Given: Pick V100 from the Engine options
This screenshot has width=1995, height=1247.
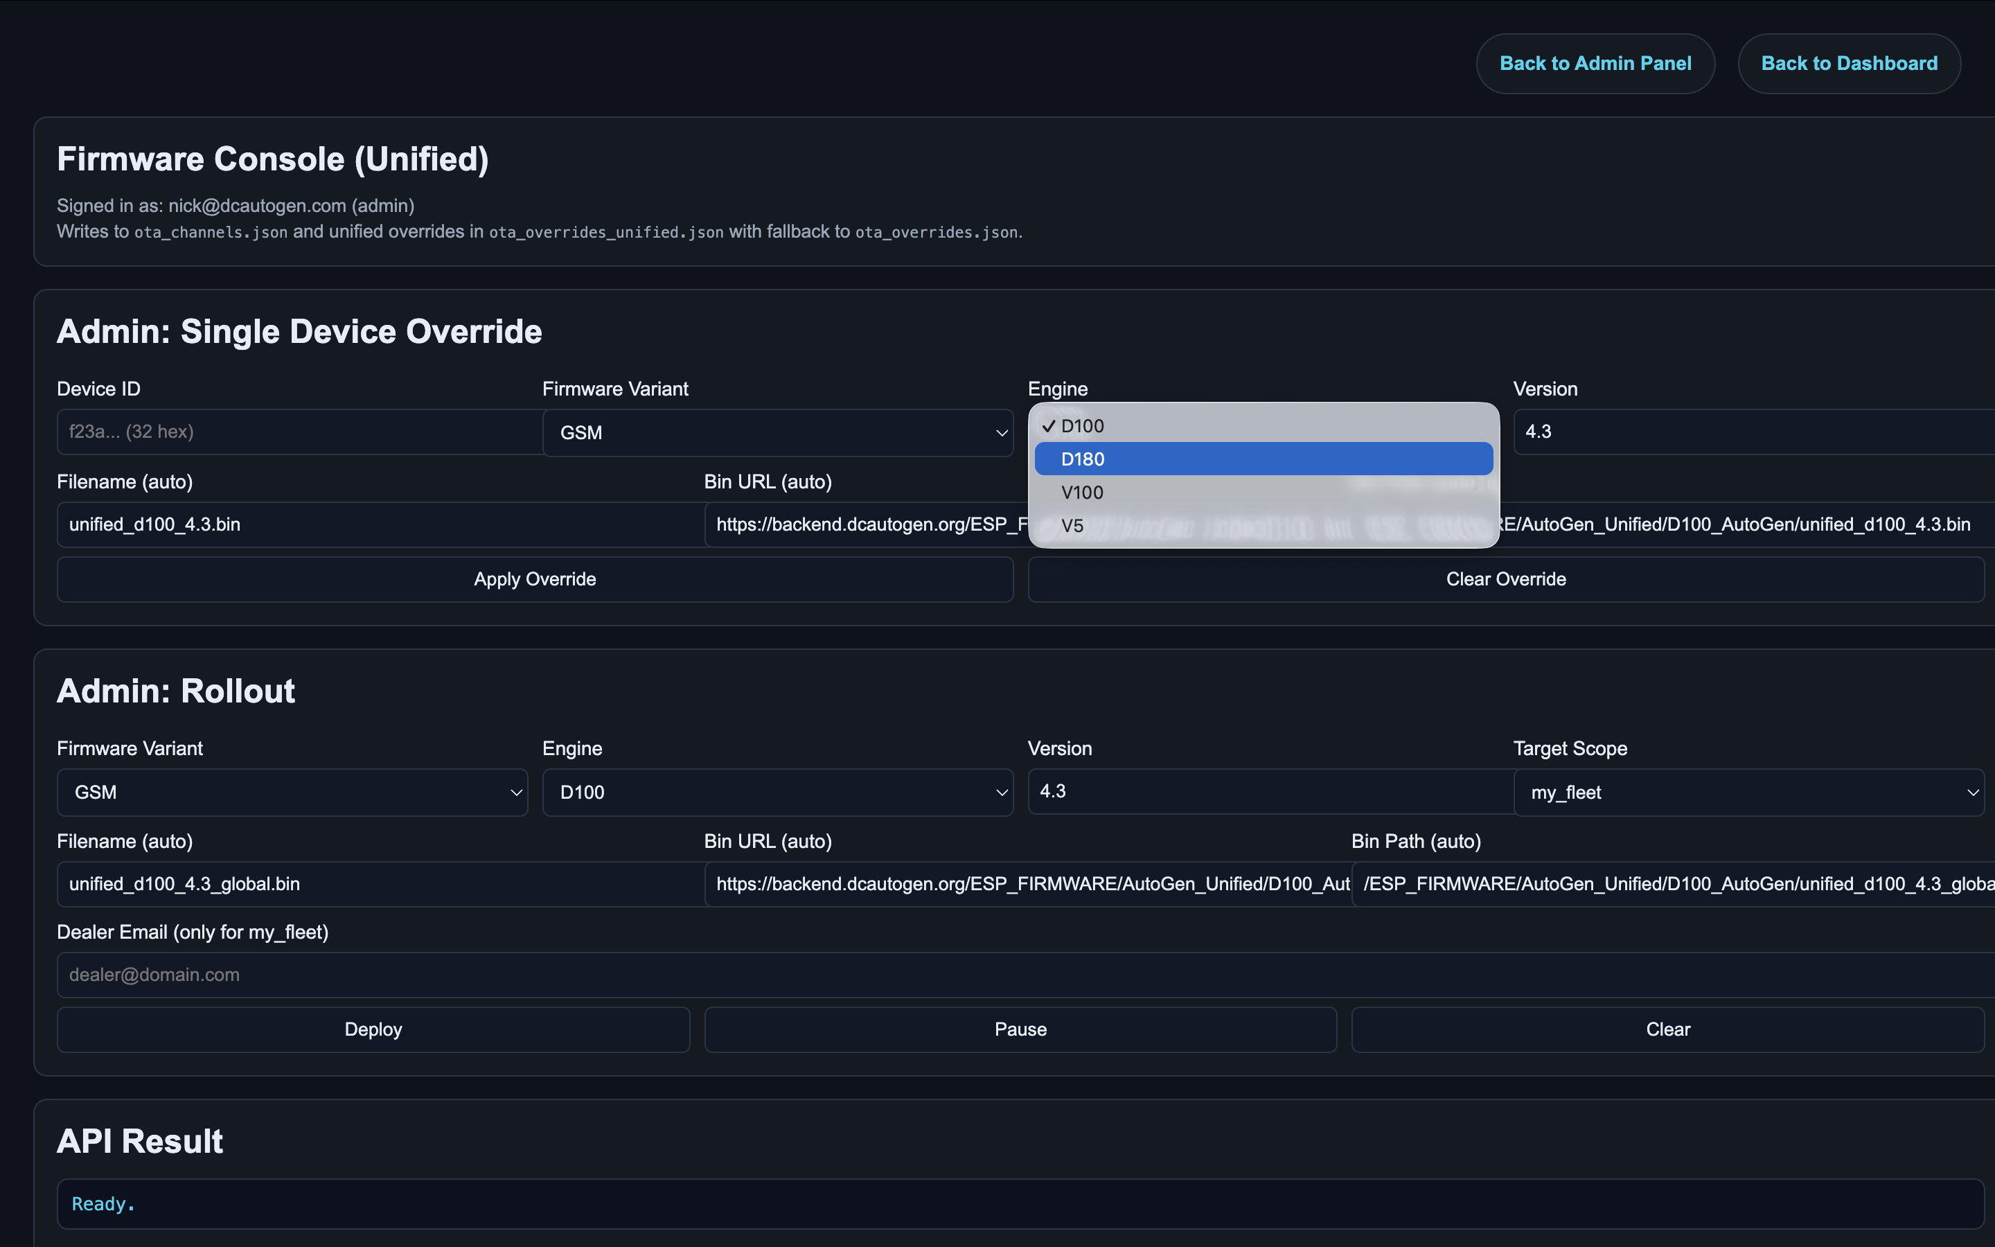Looking at the screenshot, I should click(x=1263, y=493).
